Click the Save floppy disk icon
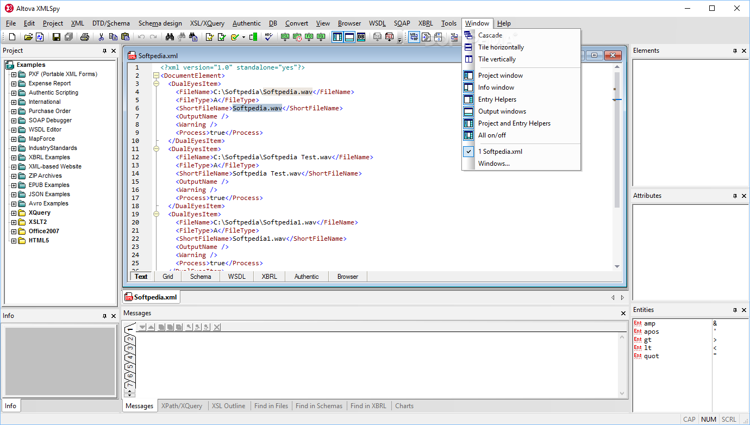The image size is (750, 425). (x=56, y=37)
